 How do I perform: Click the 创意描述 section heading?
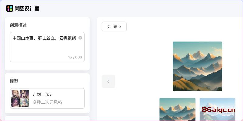pyautogui.click(x=18, y=25)
